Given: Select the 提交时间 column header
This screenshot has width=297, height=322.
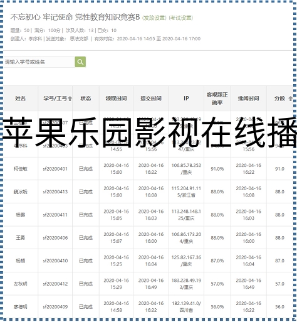Looking at the screenshot, I should point(151,99).
